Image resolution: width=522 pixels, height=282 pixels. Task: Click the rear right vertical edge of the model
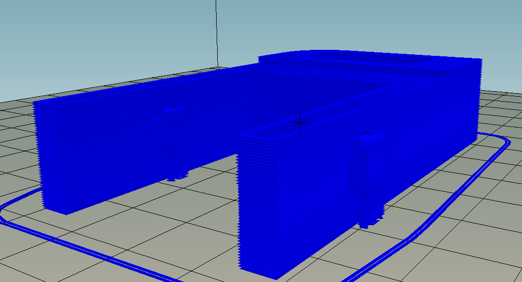479,100
